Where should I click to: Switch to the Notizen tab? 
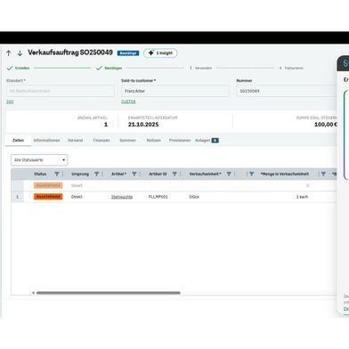click(154, 140)
